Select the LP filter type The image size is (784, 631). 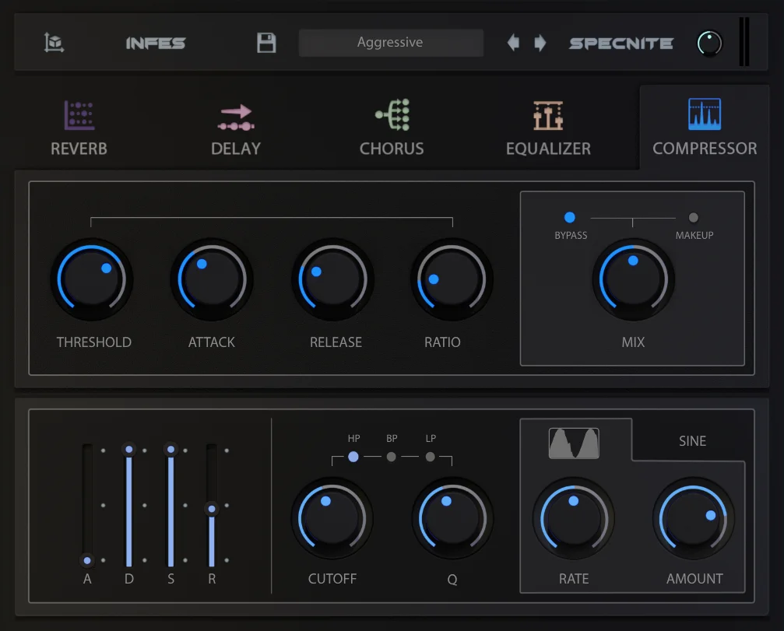(x=430, y=457)
